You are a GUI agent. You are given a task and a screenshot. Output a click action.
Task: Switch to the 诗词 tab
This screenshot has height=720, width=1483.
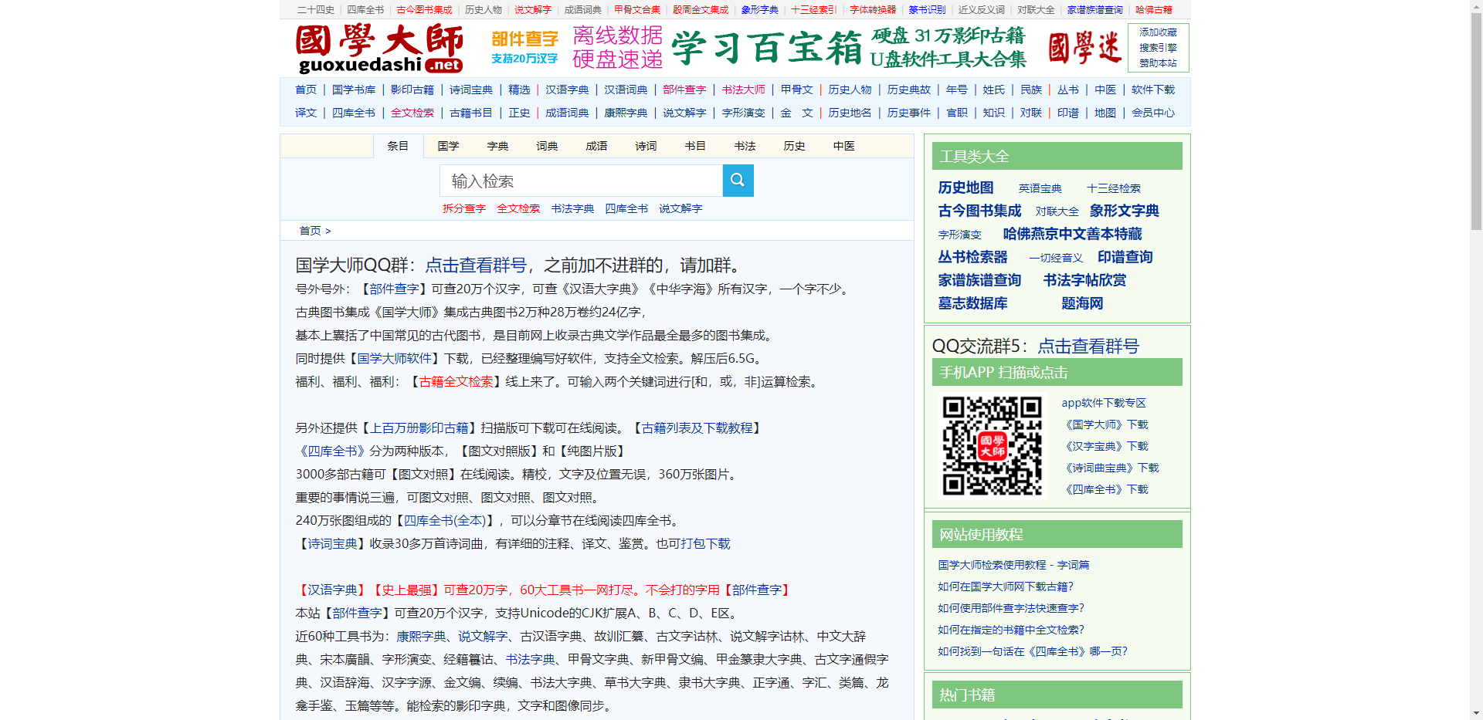(646, 145)
